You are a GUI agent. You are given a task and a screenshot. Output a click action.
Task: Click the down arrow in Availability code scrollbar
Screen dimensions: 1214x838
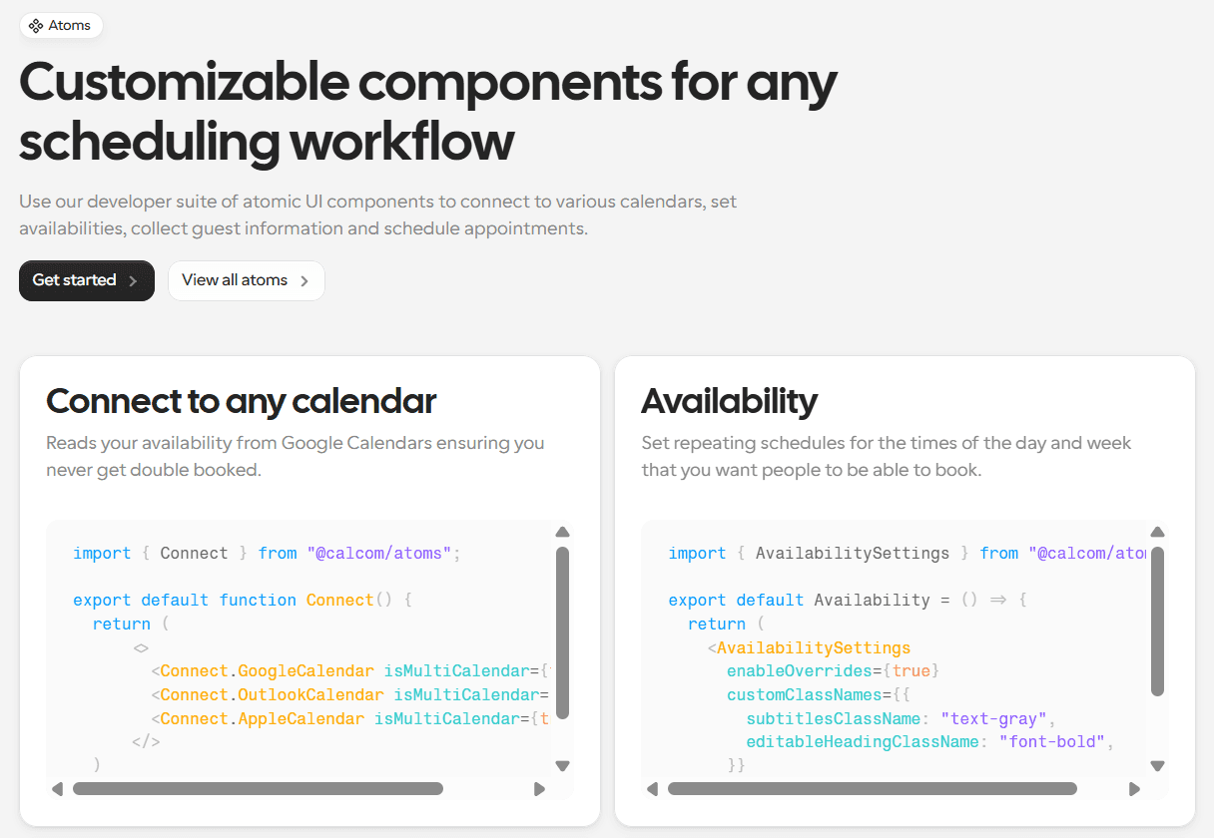click(1157, 766)
